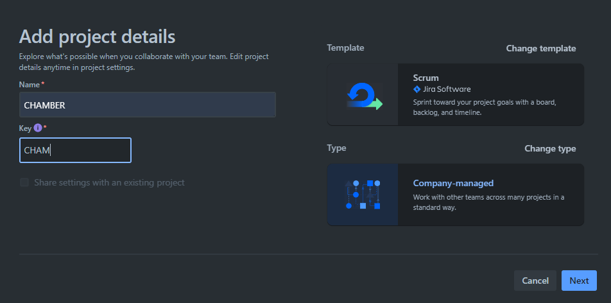Click inside the Key field showing CHAM
611x303 pixels.
[75, 150]
